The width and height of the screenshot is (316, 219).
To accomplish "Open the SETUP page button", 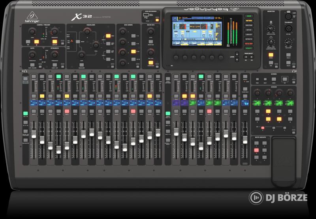I will [x=249, y=30].
